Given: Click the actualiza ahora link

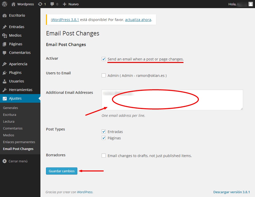Looking at the screenshot, I should click(138, 20).
